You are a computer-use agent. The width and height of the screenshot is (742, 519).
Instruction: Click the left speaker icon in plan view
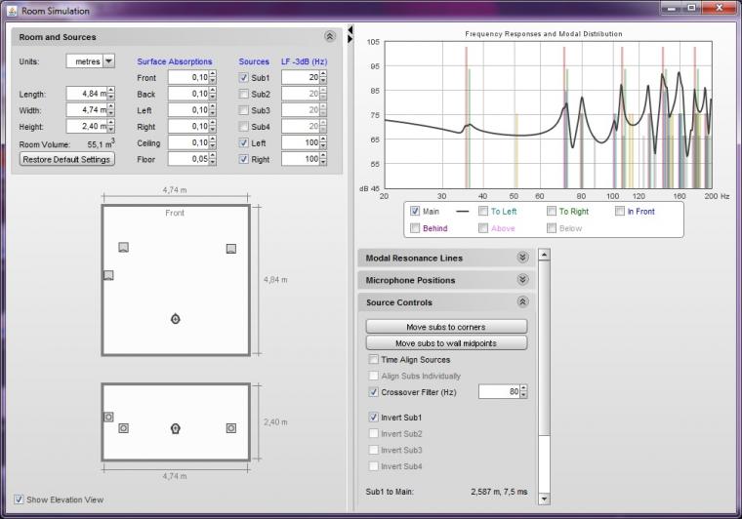click(x=123, y=248)
